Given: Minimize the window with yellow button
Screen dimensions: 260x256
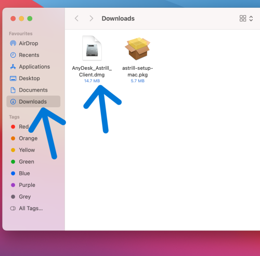Looking at the screenshot, I should click(x=21, y=18).
